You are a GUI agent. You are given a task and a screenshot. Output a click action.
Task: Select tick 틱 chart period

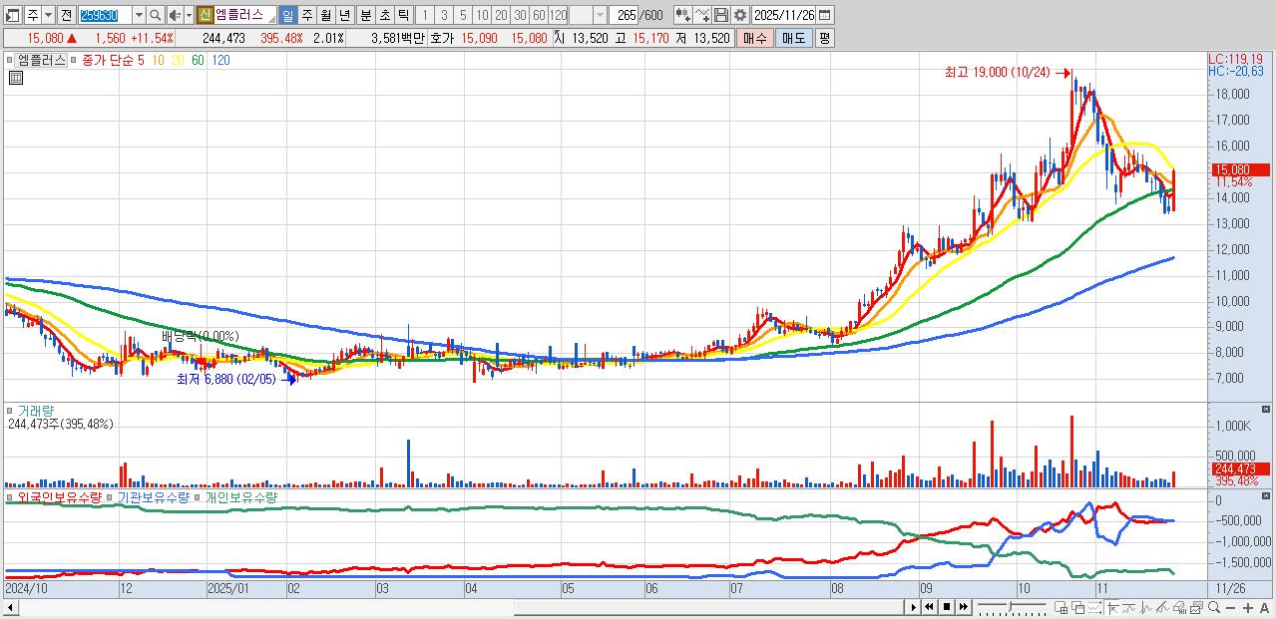point(403,15)
